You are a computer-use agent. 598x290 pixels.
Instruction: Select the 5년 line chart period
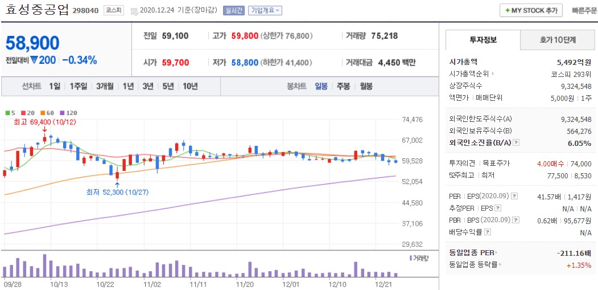tap(168, 86)
